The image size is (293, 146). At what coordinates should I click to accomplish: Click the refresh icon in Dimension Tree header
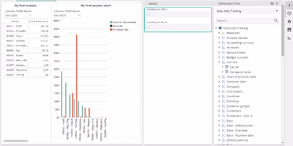coord(277,4)
